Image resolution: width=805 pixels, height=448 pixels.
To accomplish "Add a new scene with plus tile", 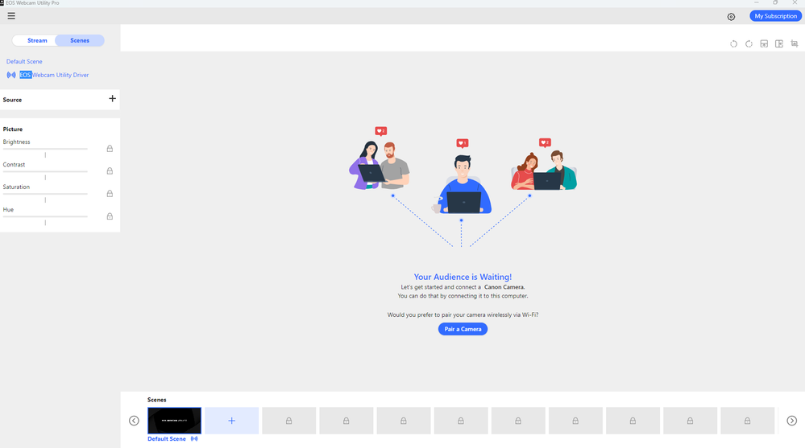I will 231,421.
